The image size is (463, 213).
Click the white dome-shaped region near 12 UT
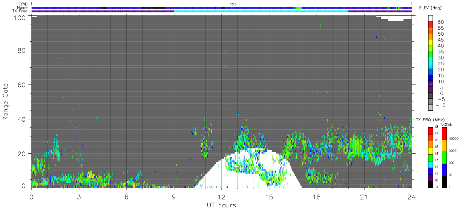click(x=249, y=169)
